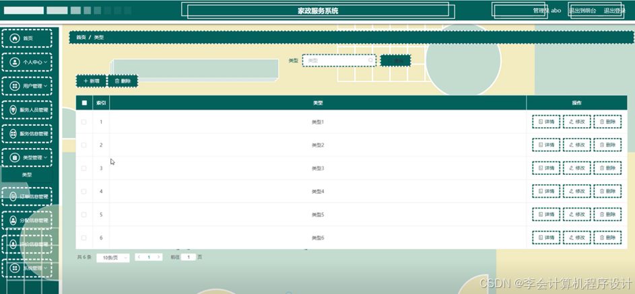Image resolution: width=635 pixels, height=294 pixels.
Task: Click the 退出登录 link
Action: coord(614,11)
